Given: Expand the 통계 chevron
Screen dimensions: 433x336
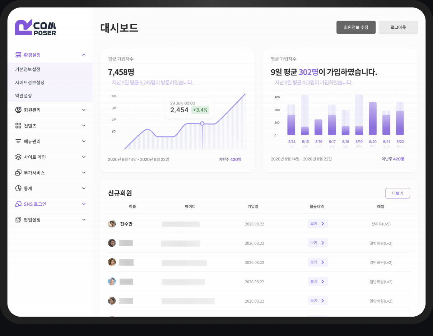Looking at the screenshot, I should tap(84, 188).
